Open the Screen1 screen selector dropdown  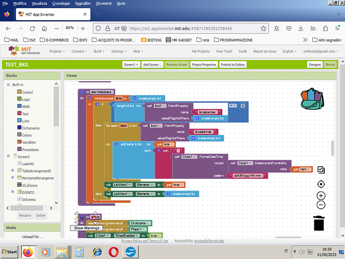click(131, 65)
